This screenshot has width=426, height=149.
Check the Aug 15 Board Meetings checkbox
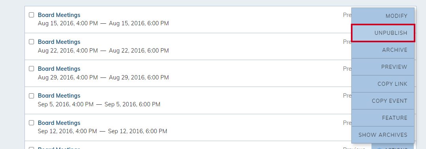32,15
